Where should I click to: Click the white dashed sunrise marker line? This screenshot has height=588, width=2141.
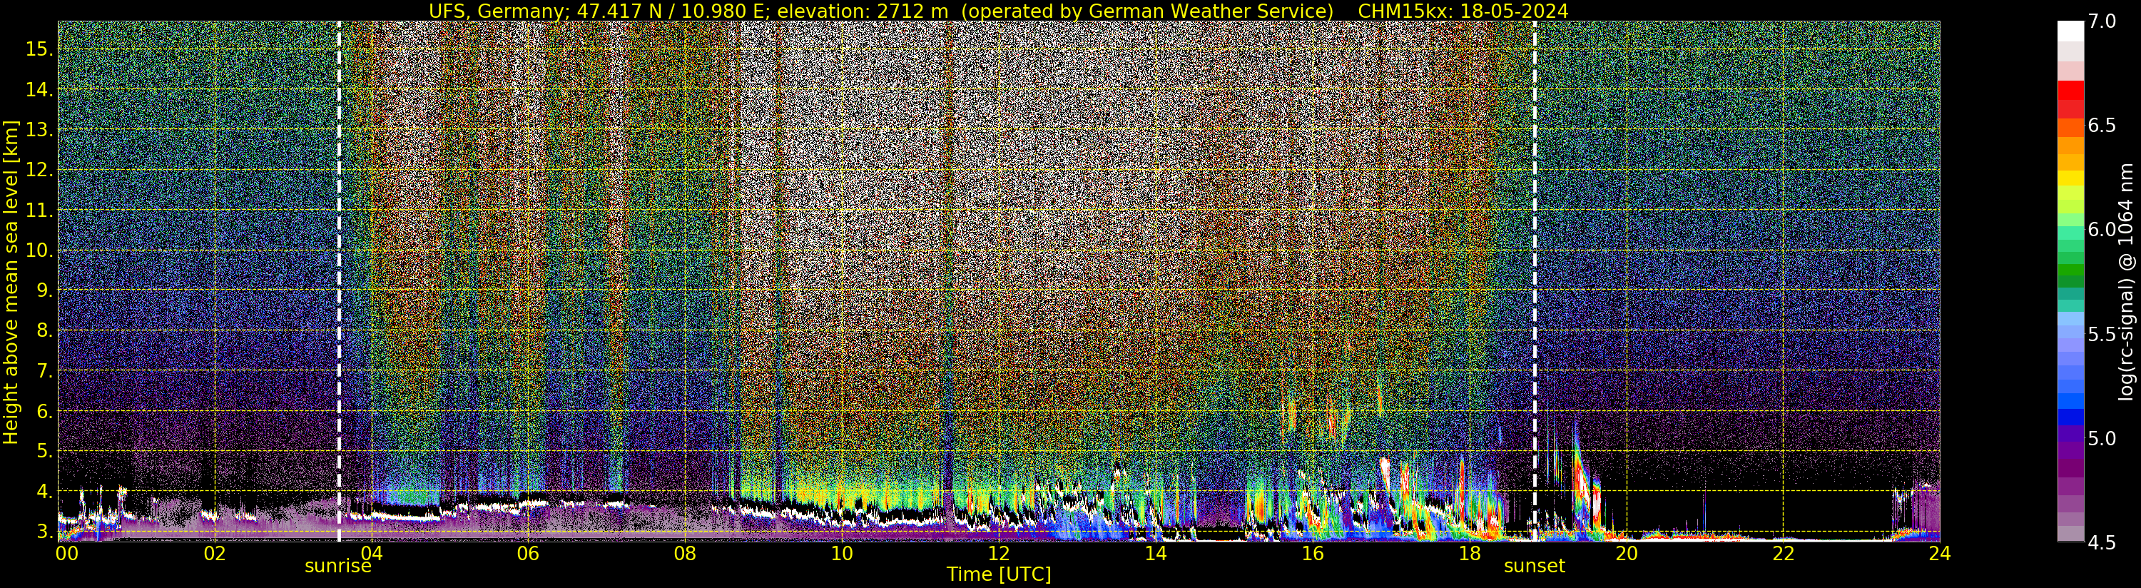coord(339,281)
